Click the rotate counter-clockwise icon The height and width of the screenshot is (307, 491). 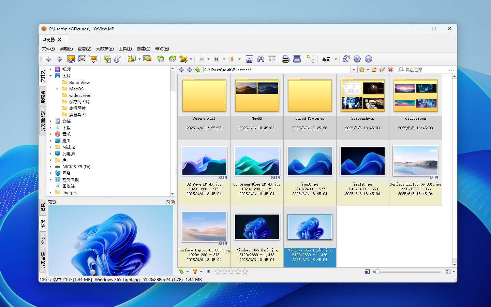tap(161, 59)
